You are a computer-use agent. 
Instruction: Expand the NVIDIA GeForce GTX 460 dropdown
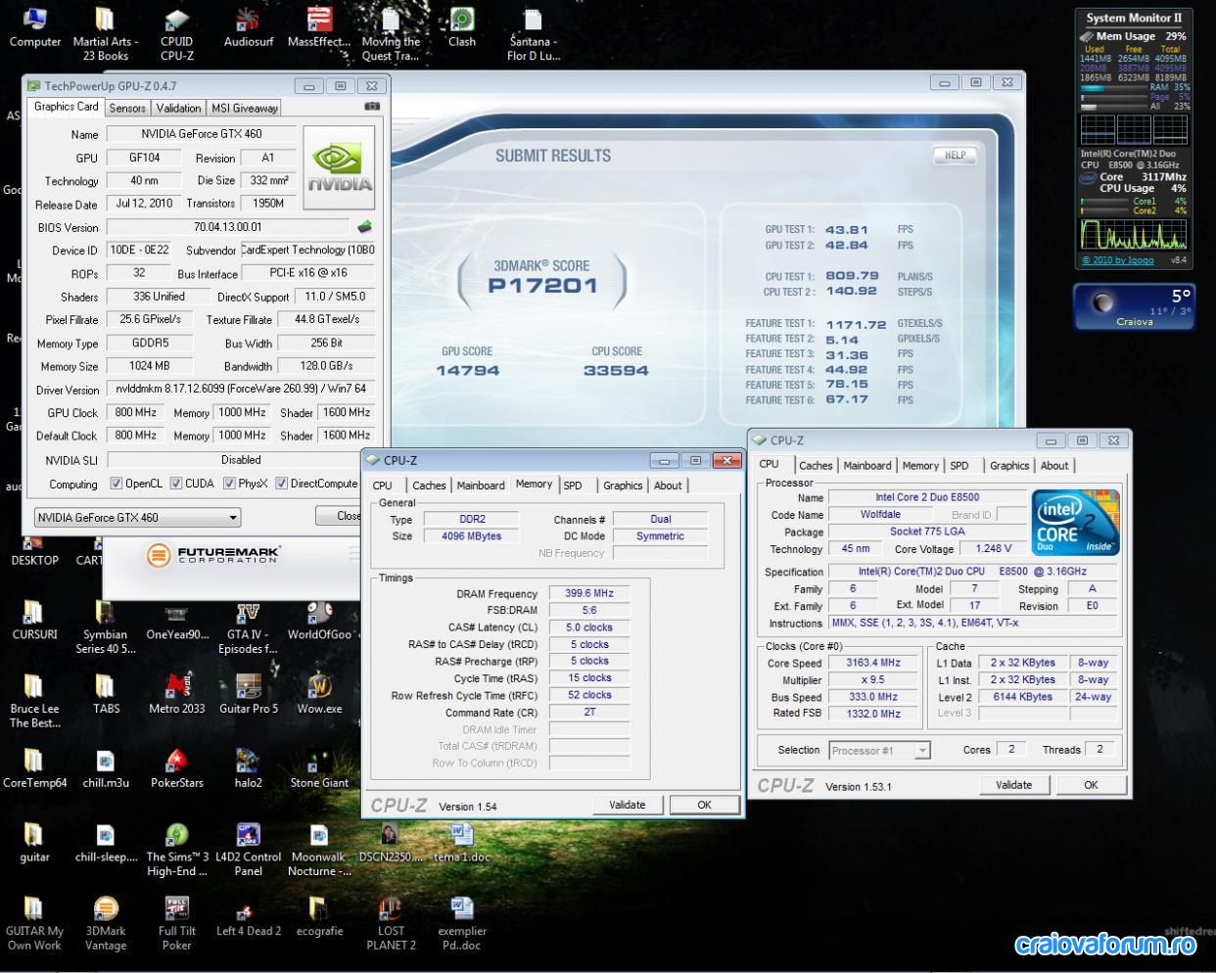[x=137, y=517]
